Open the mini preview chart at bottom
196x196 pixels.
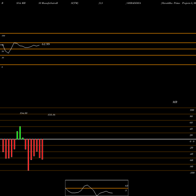[97, 188]
